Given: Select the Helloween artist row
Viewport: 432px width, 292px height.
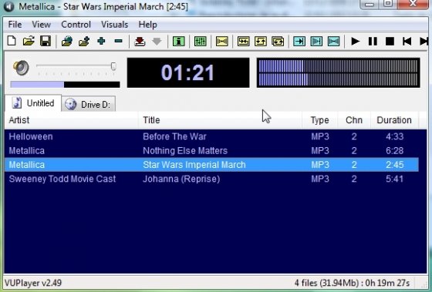Looking at the screenshot, I should pyautogui.click(x=211, y=136).
